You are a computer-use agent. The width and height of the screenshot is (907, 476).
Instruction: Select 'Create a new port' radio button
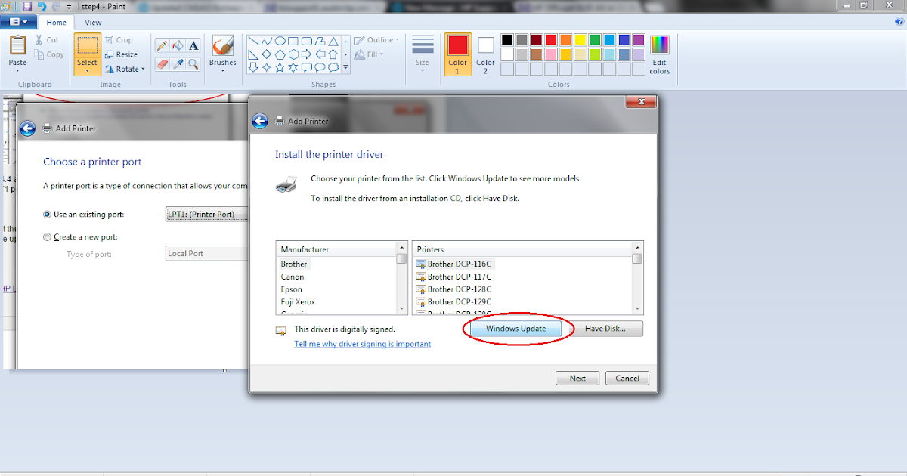pos(48,237)
